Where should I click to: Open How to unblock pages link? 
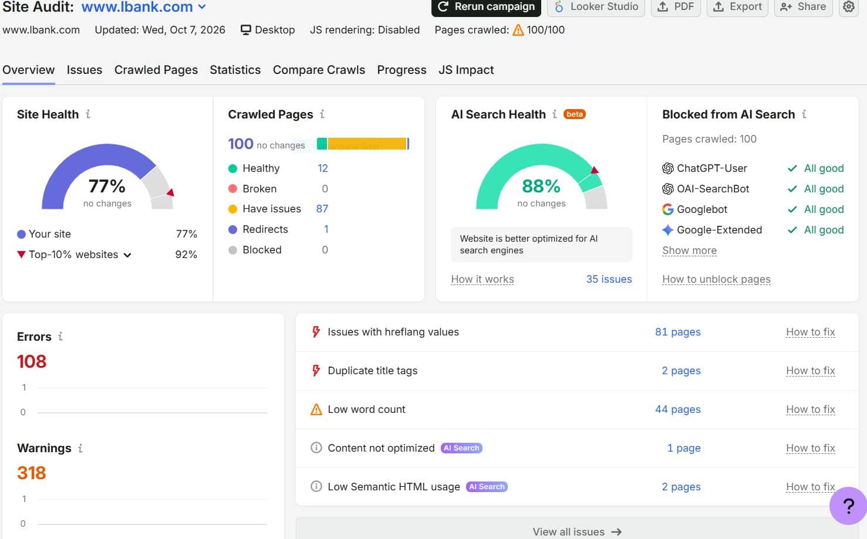[716, 279]
